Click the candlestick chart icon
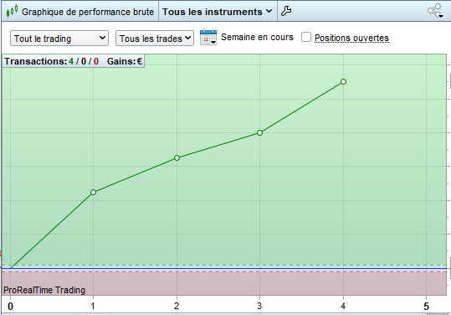 12,12
